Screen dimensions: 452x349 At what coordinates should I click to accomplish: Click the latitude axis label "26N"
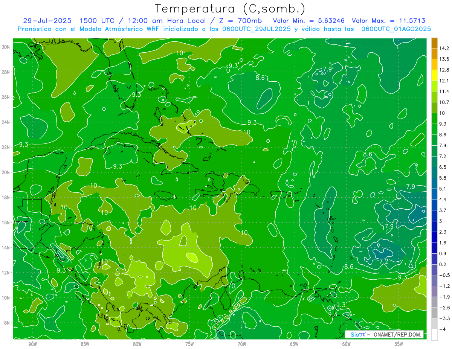pos(6,97)
